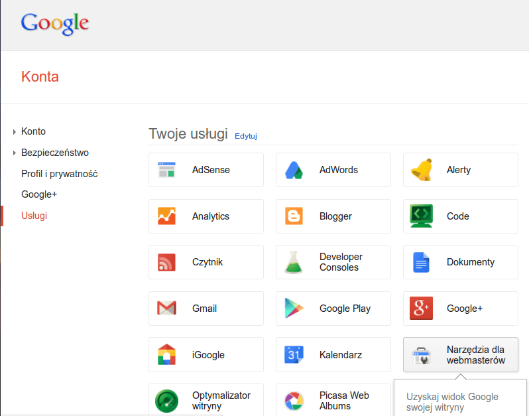Click the iGoogle house icon
Screen dimensions: 529x416
pos(166,354)
